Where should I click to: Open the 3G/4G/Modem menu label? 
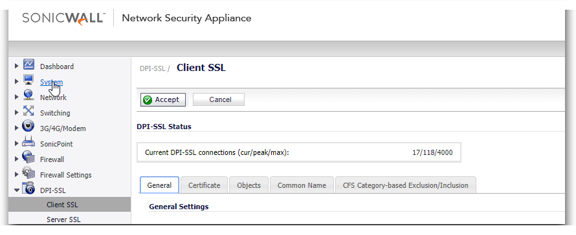tap(63, 128)
